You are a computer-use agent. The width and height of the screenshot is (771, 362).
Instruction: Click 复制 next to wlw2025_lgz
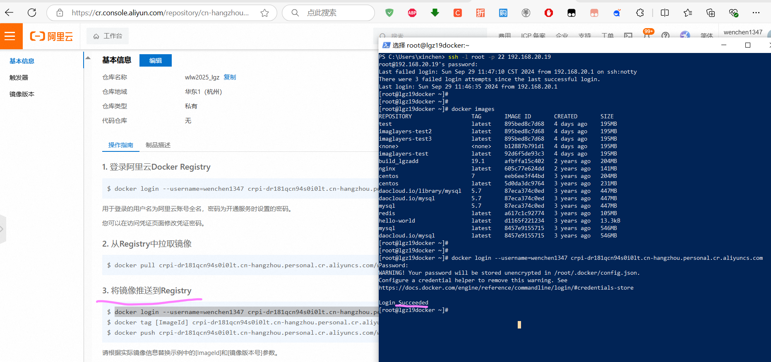(x=230, y=77)
